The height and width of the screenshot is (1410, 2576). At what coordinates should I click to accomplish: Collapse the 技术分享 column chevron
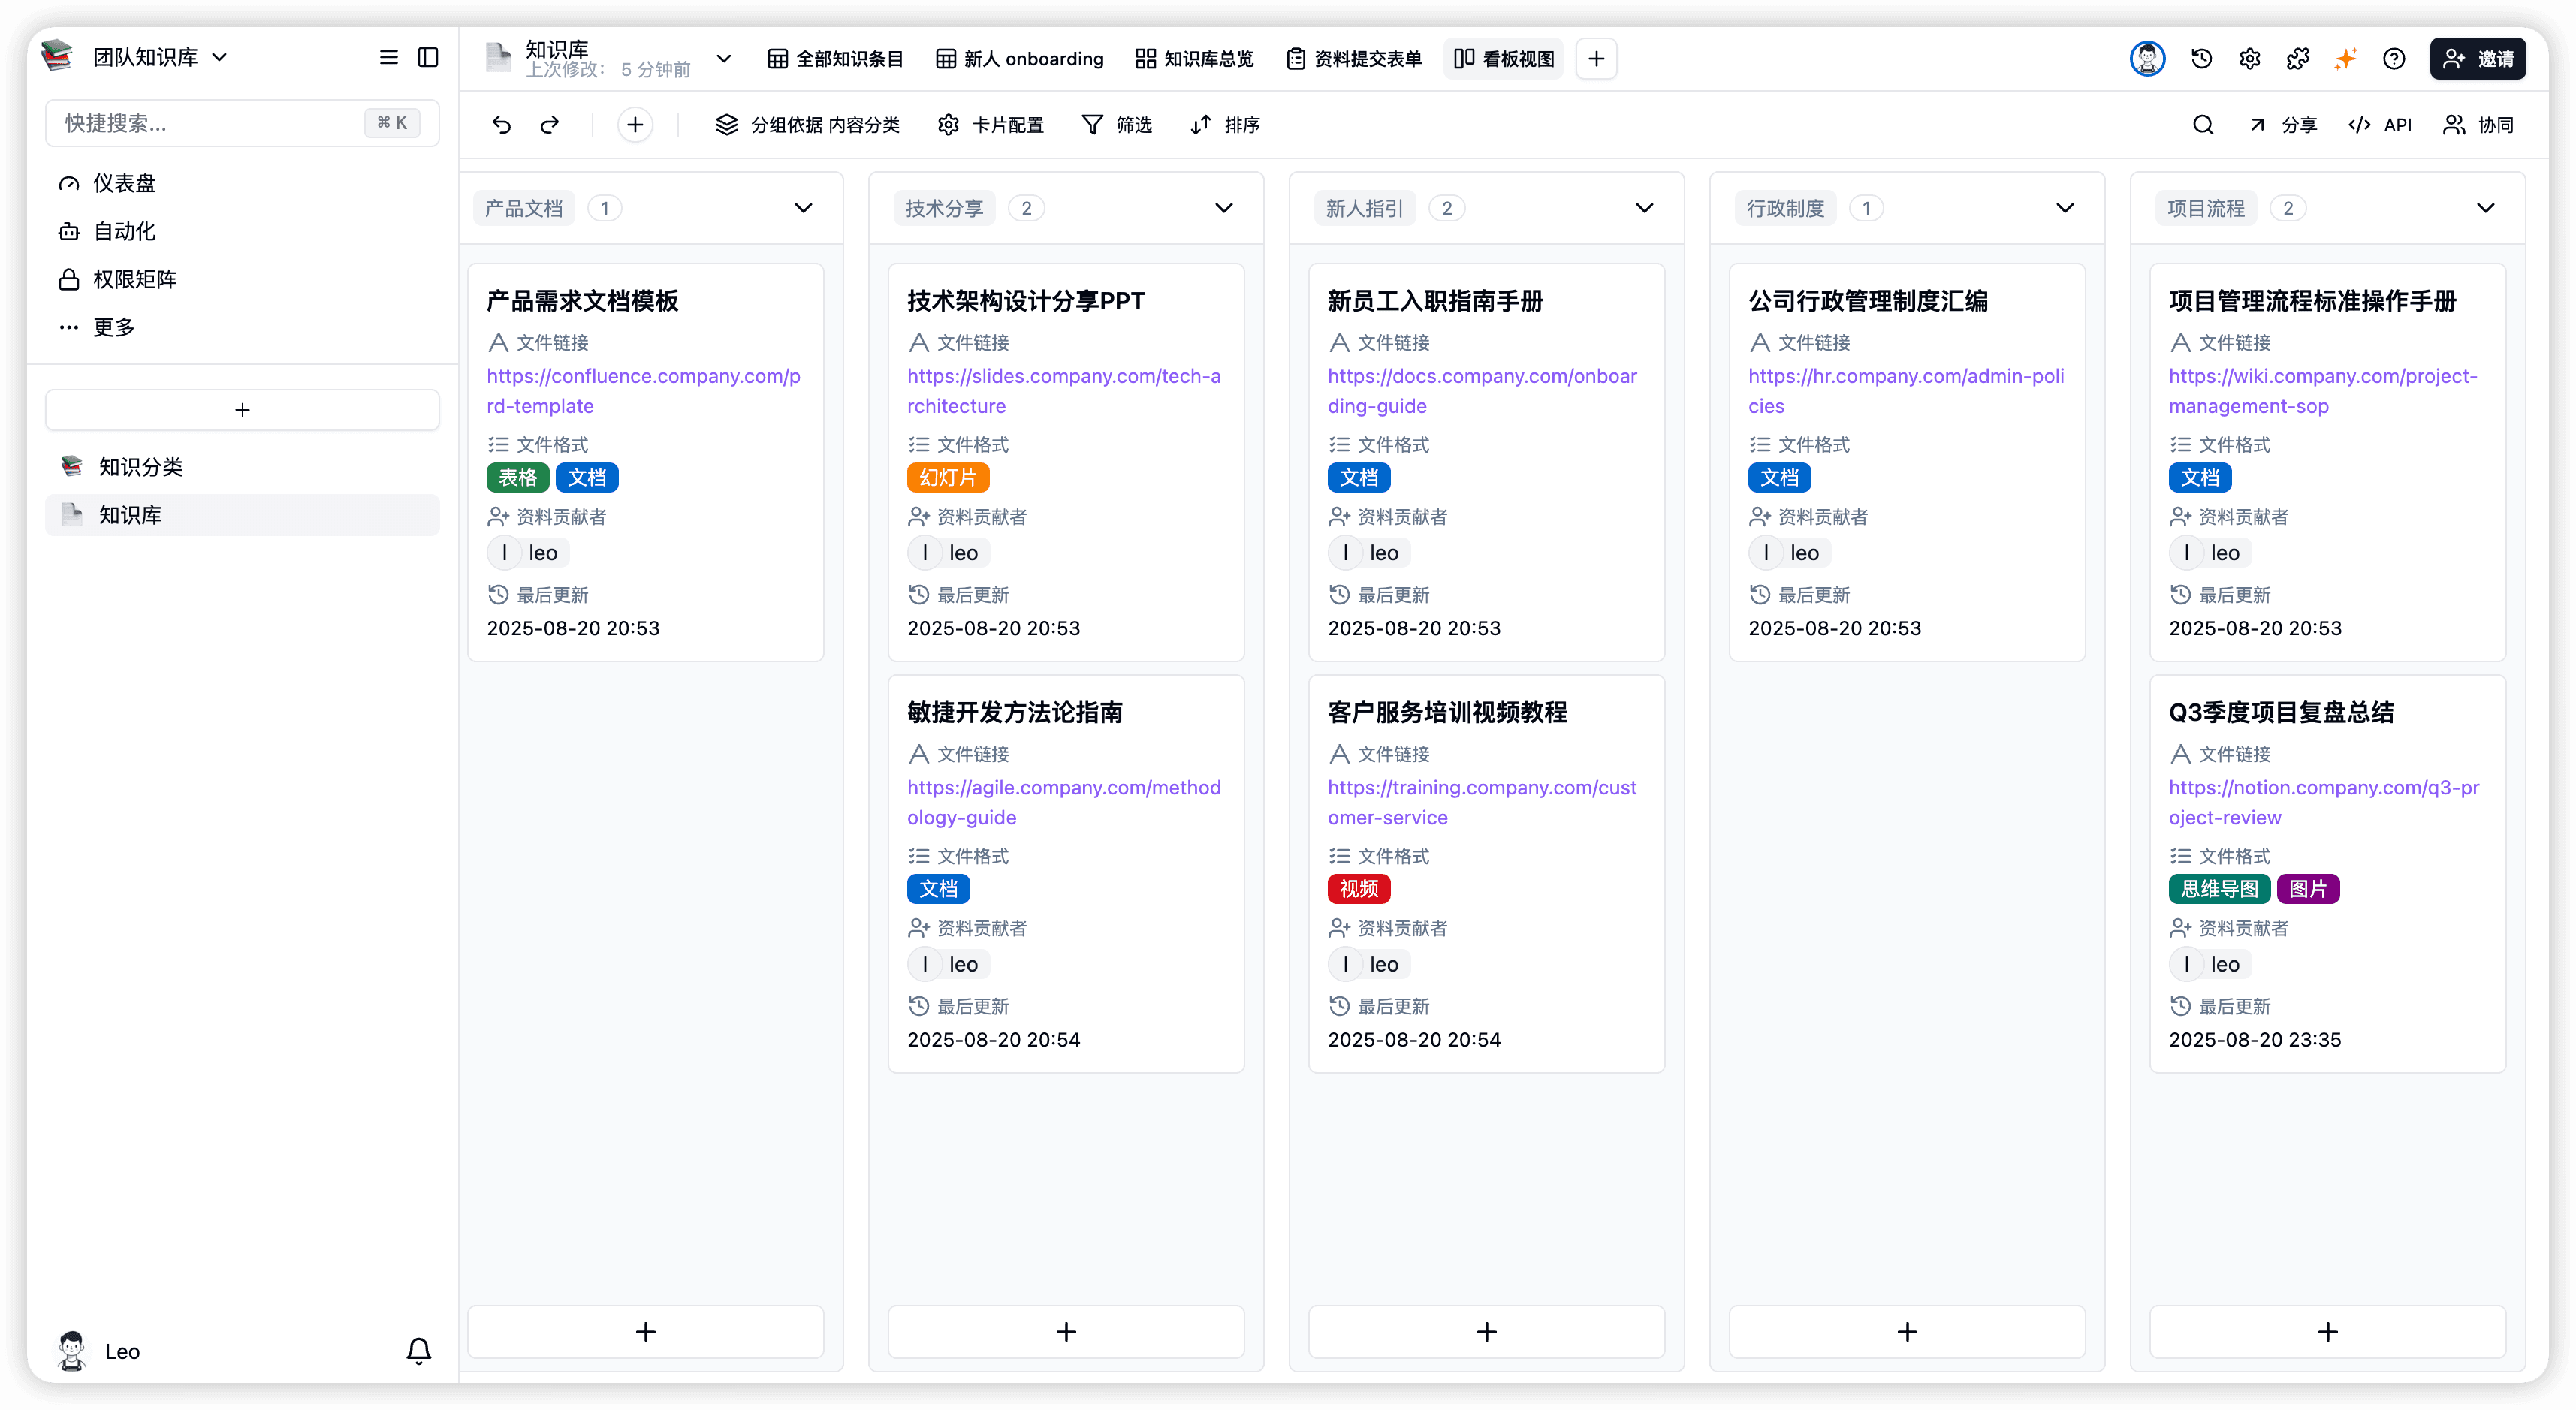1224,208
